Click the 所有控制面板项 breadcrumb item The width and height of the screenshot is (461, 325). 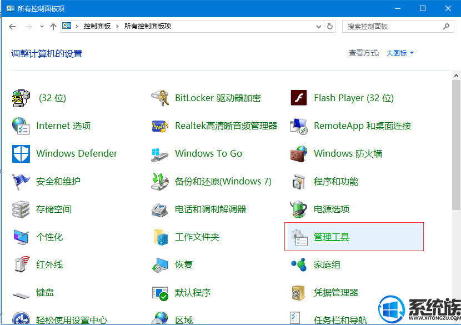click(x=148, y=26)
